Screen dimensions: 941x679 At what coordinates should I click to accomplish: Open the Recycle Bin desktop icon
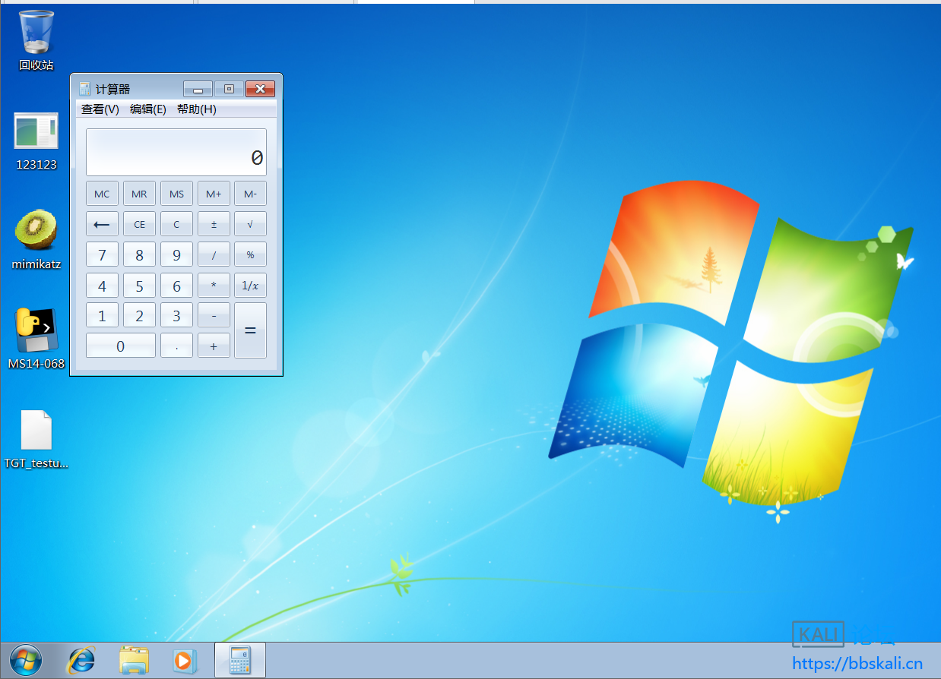pyautogui.click(x=36, y=34)
